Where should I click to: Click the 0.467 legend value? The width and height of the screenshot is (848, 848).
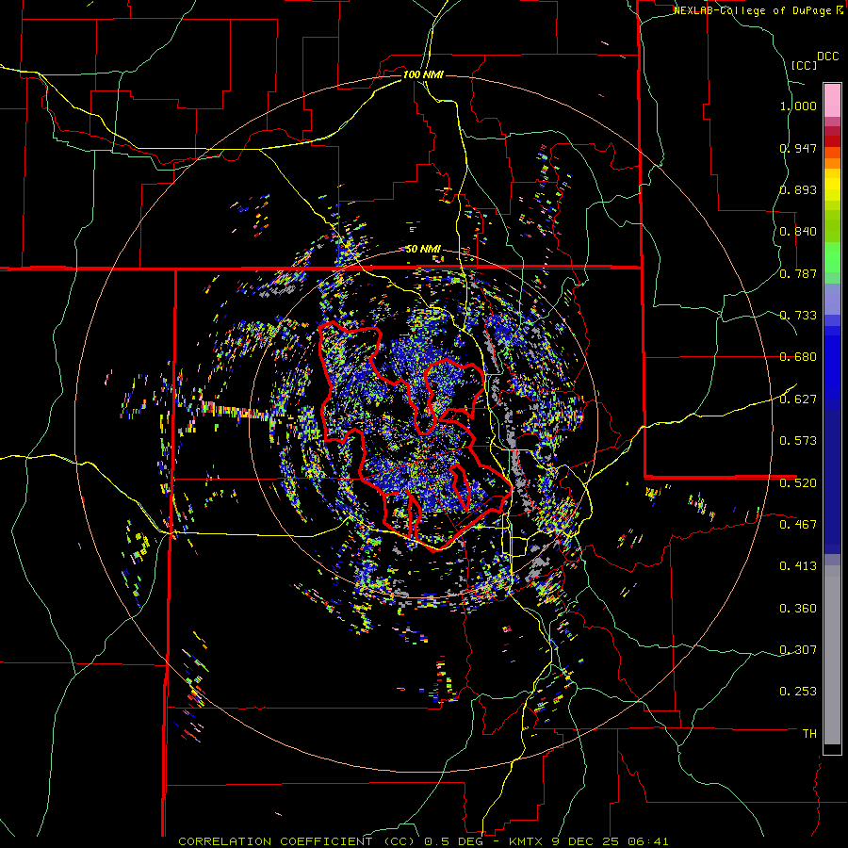click(798, 524)
